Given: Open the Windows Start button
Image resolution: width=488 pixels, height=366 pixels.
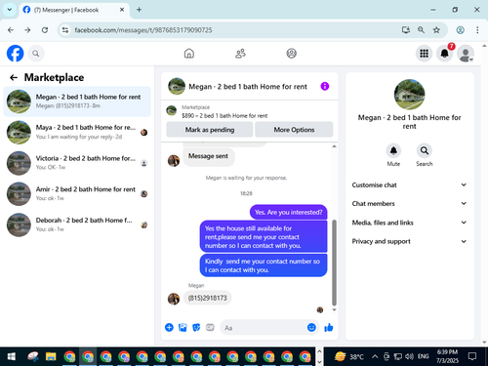Looking at the screenshot, I should click(12, 356).
